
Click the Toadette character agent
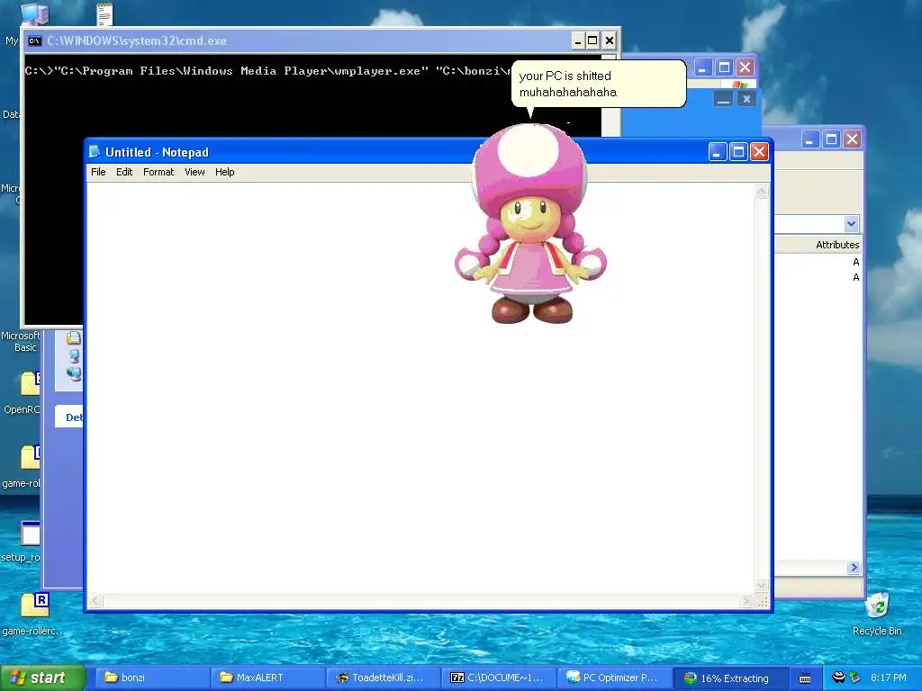pyautogui.click(x=529, y=223)
